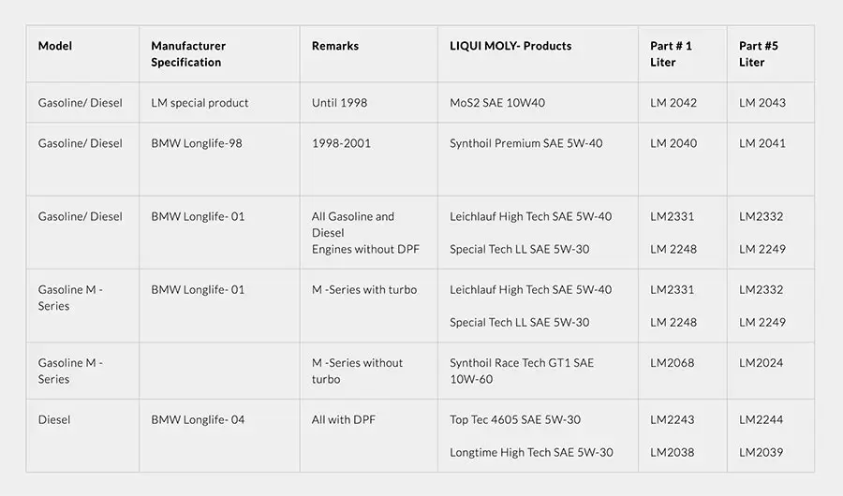Select the "BMW Longlife-98" specification
Screen dimensions: 843x496
pyautogui.click(x=197, y=143)
